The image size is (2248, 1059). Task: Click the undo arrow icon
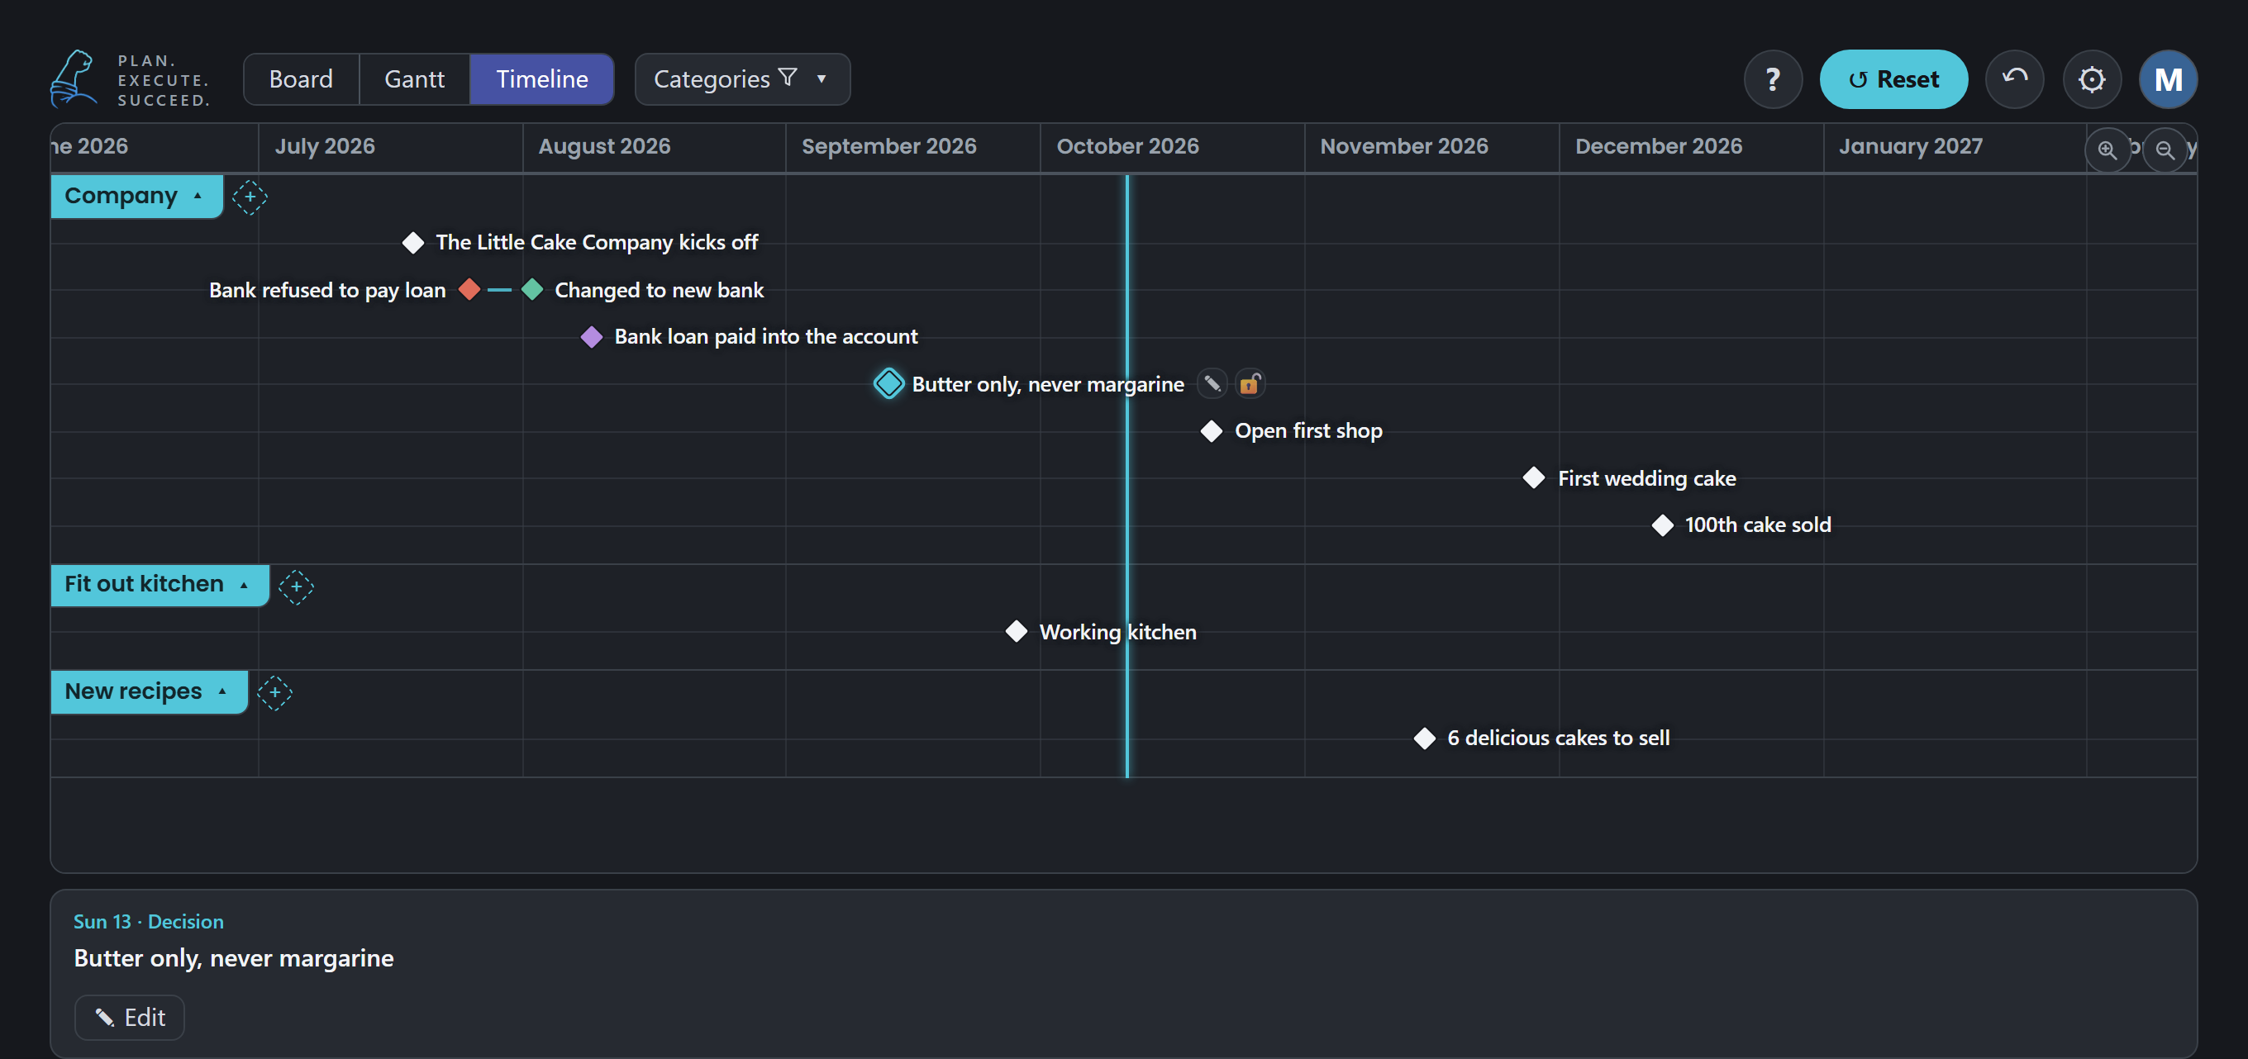point(2014,79)
